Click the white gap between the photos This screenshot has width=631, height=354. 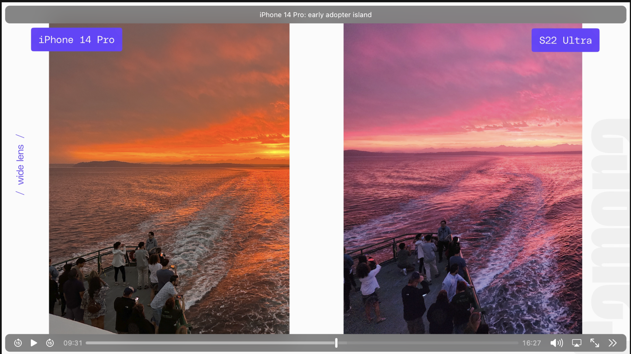pyautogui.click(x=316, y=176)
